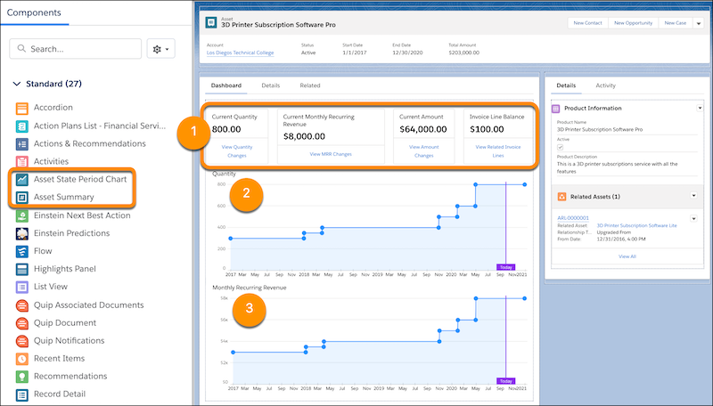Click the 800.00 Current Quantity value
This screenshot has height=406, width=713.
pyautogui.click(x=226, y=129)
